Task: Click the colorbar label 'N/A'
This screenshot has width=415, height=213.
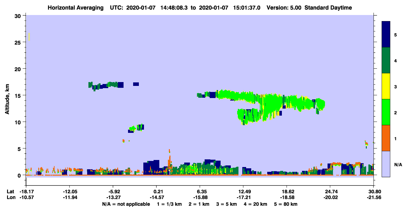Action: (398, 165)
